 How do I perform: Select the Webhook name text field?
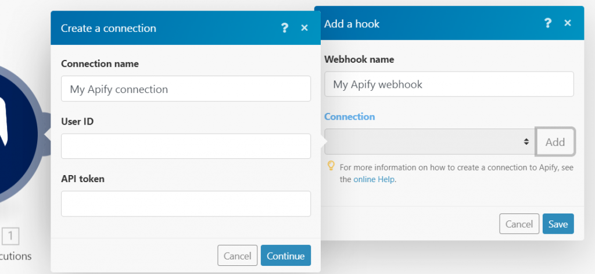click(x=449, y=84)
